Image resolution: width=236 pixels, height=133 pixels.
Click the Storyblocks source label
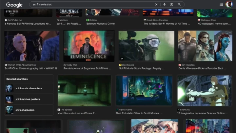pyautogui.click(x=127, y=65)
